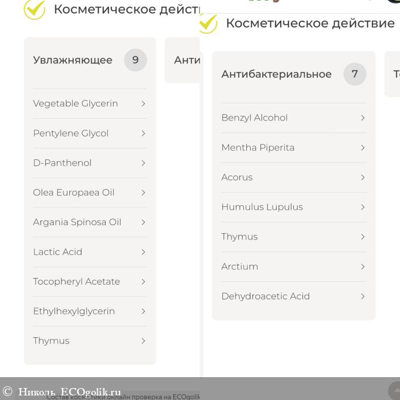This screenshot has width=400, height=400.
Task: Expand the Dehydroacetic Acid chevron arrow
Action: click(362, 296)
